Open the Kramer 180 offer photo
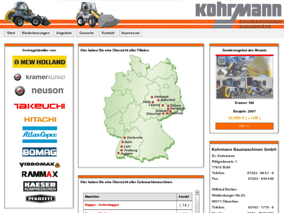This screenshot has height=213, width=284. coord(245,77)
